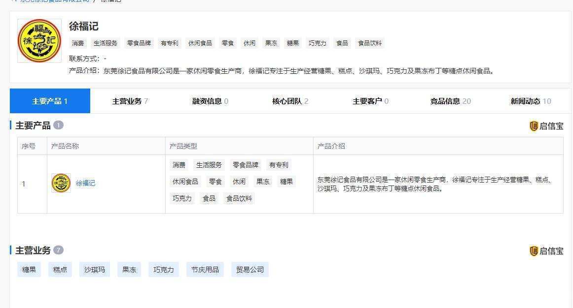Click the product logo thumbnail in table row 1
This screenshot has height=308, width=573.
click(x=61, y=183)
